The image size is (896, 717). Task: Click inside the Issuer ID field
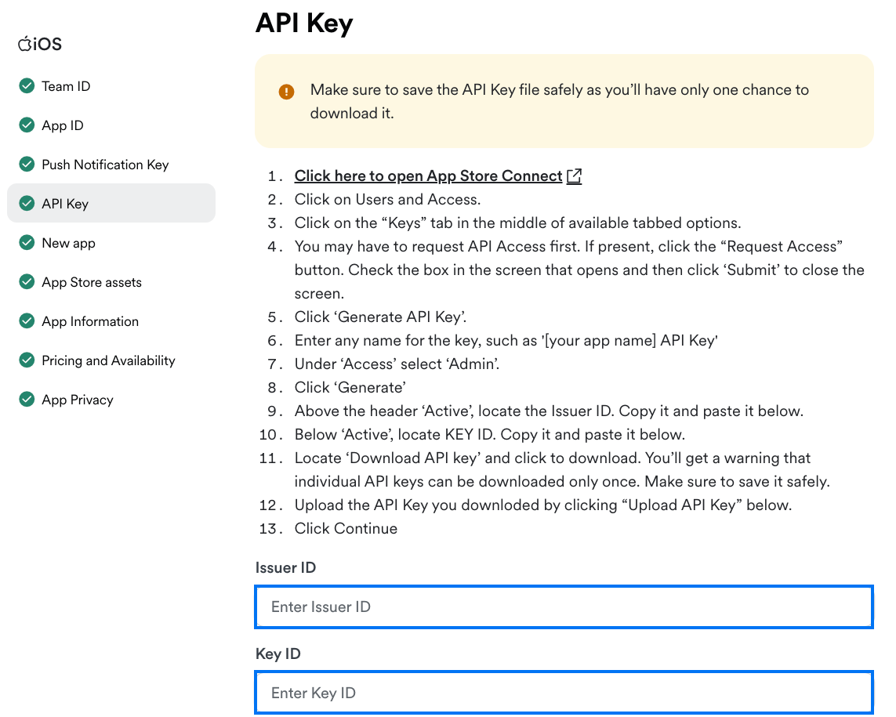(563, 607)
